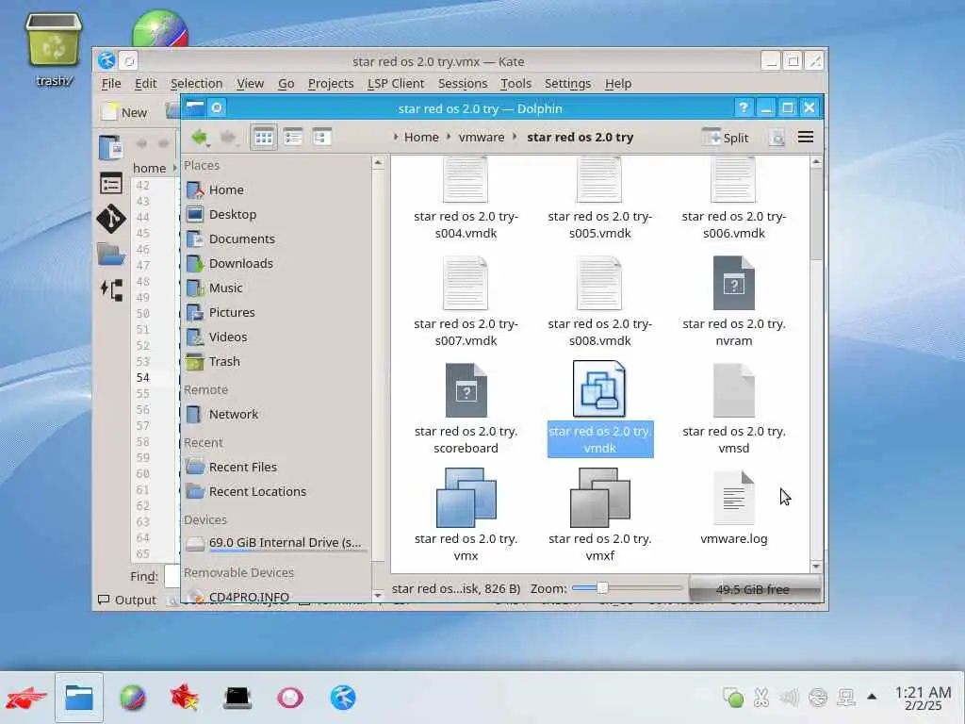Open Kate's Selection menu

(196, 83)
